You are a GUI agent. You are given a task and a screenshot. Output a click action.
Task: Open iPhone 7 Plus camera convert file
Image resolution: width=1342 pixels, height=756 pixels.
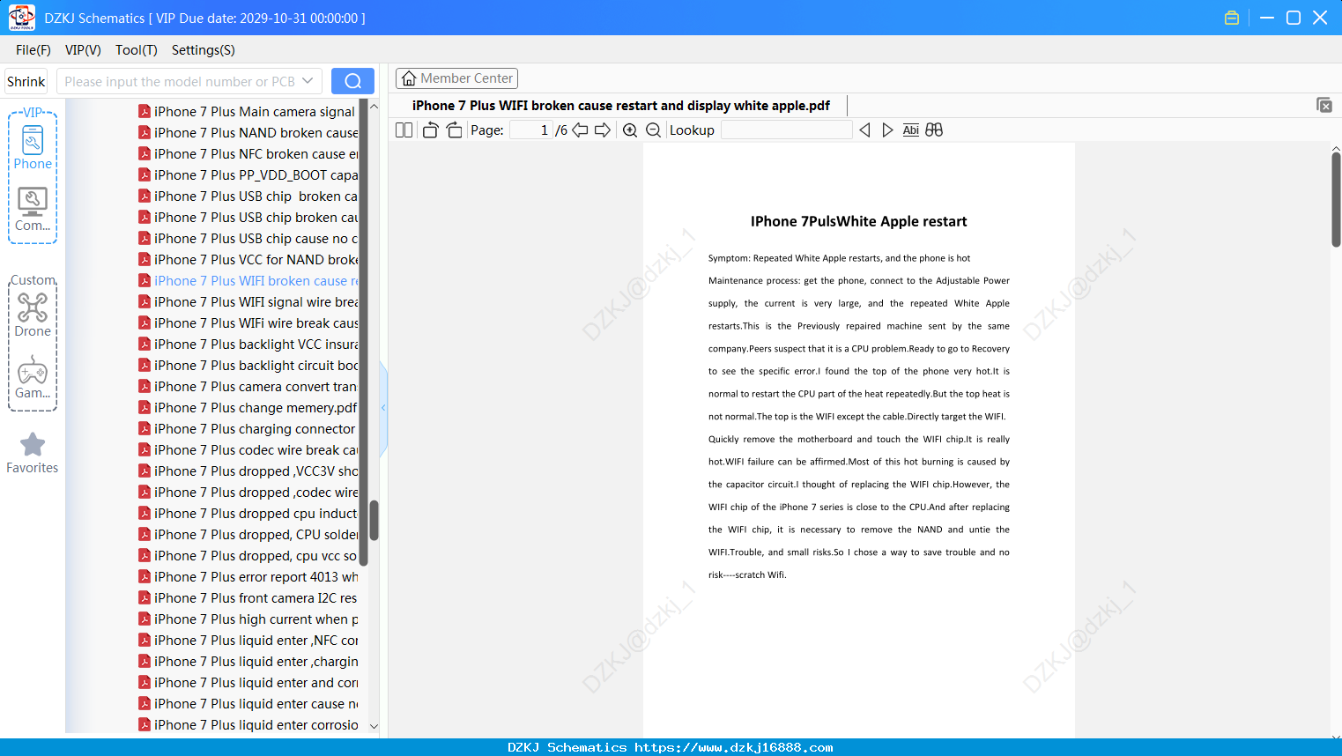(x=248, y=387)
